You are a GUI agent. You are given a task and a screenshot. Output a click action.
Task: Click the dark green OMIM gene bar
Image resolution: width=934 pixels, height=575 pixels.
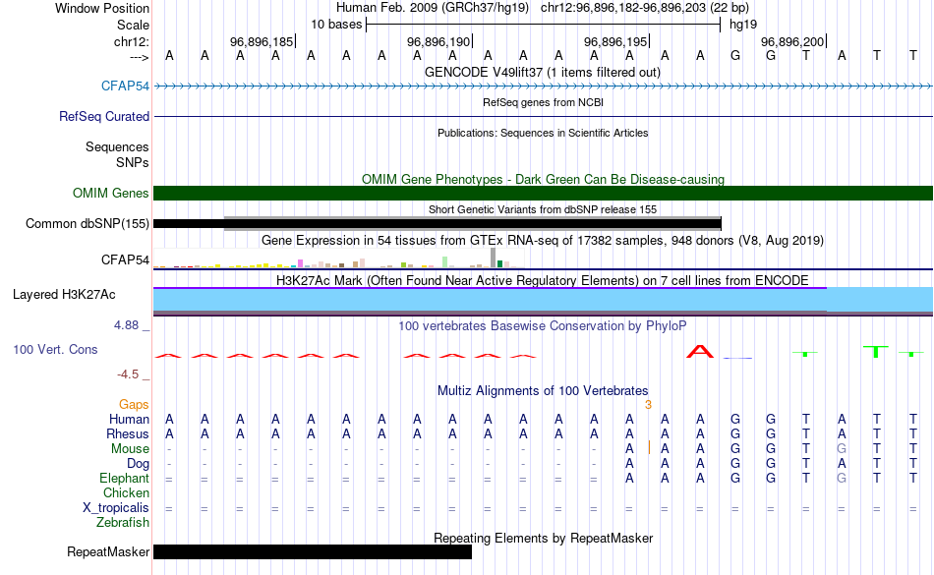(543, 193)
